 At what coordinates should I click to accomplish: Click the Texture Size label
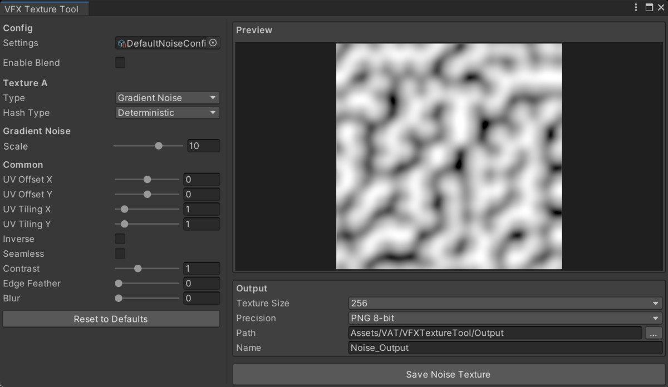click(x=263, y=304)
